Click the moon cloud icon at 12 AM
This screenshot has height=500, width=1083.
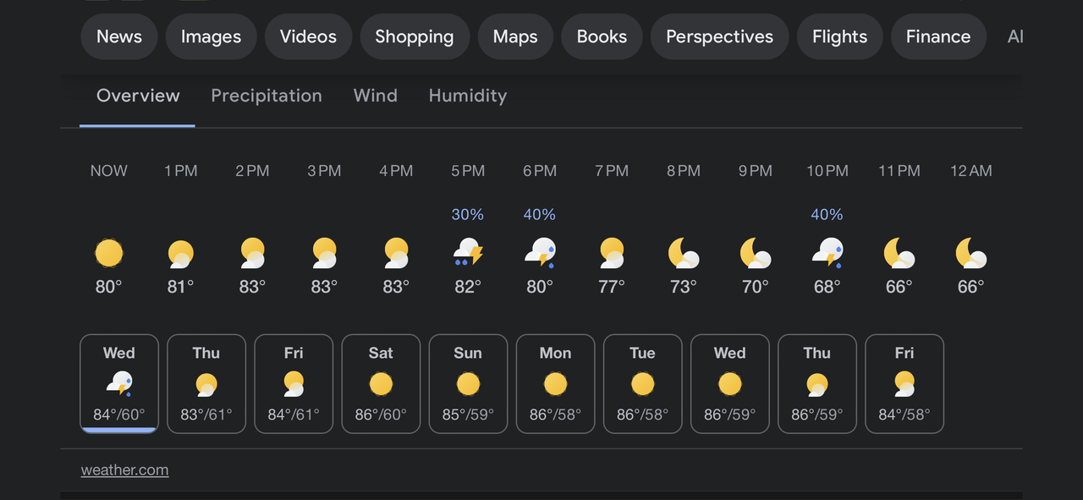971,253
